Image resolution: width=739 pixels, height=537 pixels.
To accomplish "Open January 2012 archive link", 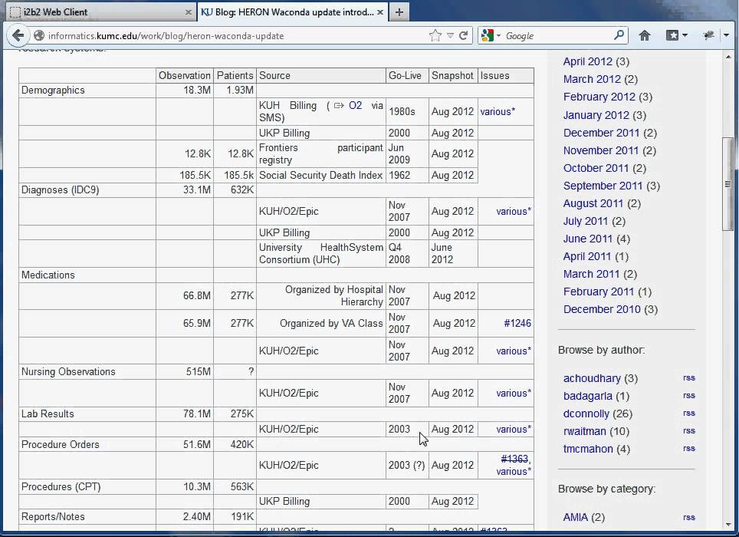I will tap(596, 115).
